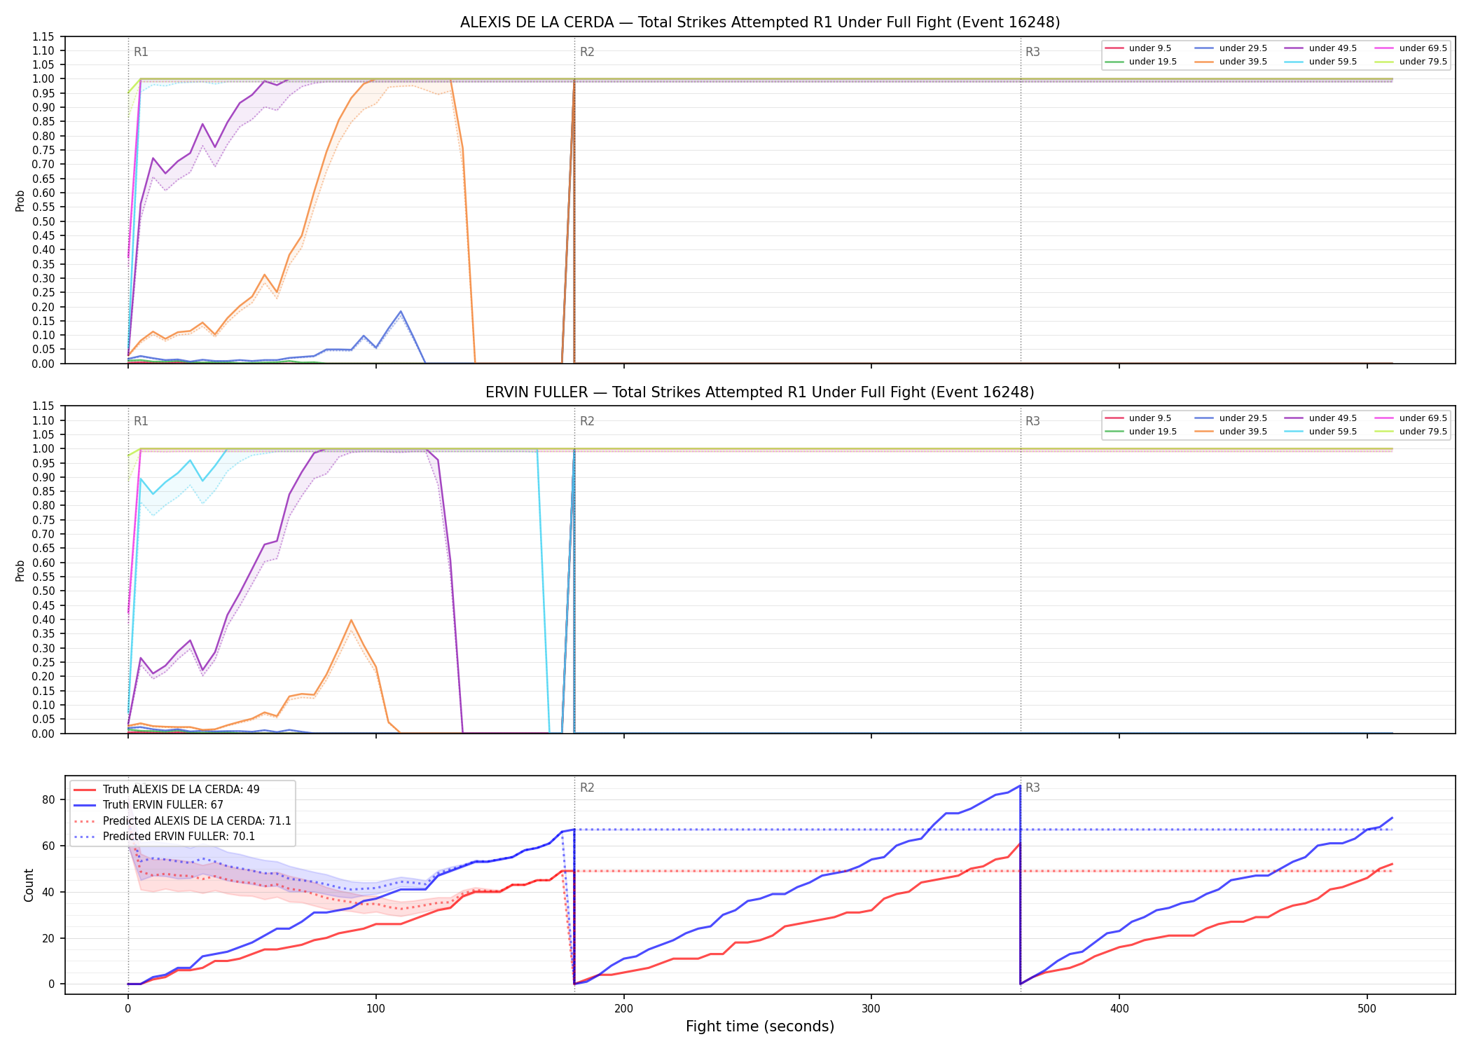The image size is (1471, 1051).
Task: Click the 0.50 tick on Ervin Fuller chart
Action: pyautogui.click(x=43, y=591)
